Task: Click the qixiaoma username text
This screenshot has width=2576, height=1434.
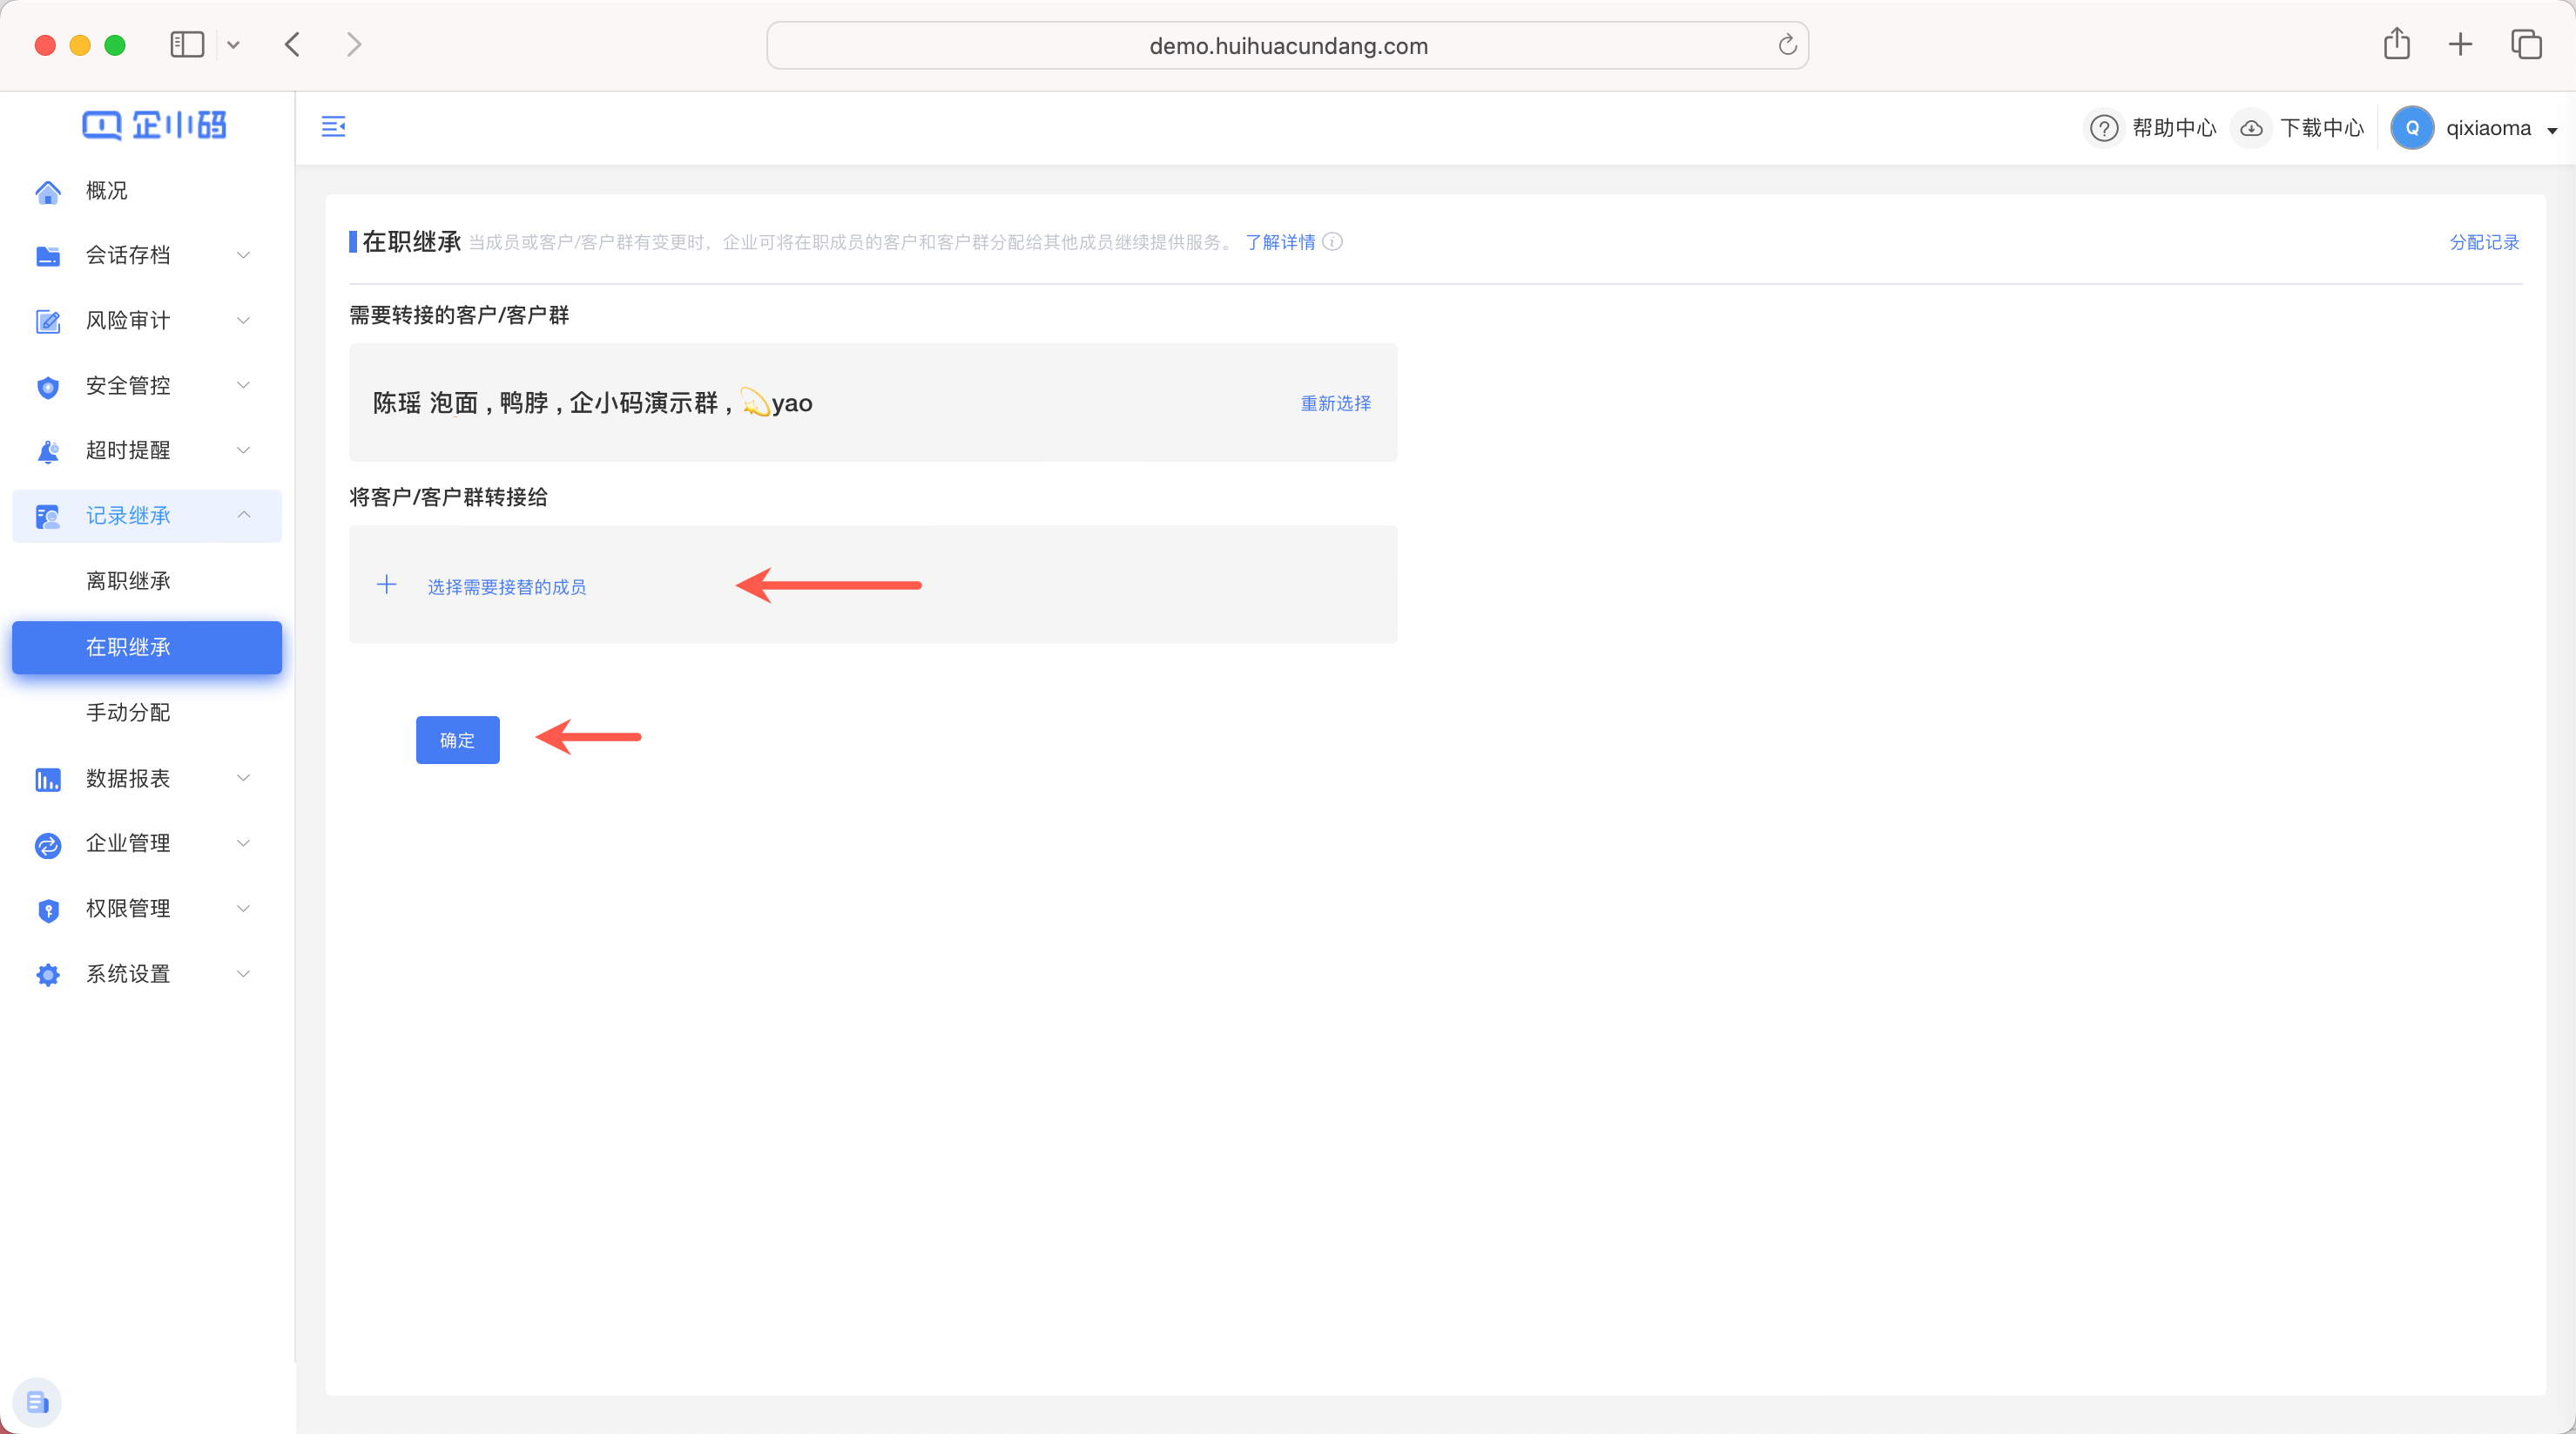Action: click(2489, 128)
